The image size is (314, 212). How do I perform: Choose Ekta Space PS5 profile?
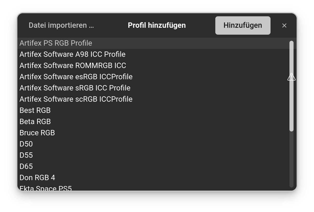46,188
